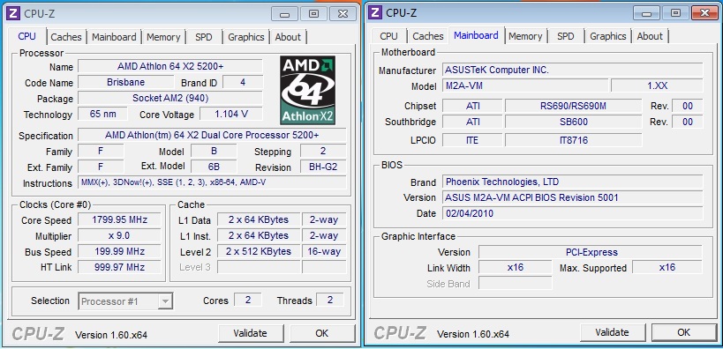Open the Memory tab in left window

[163, 37]
